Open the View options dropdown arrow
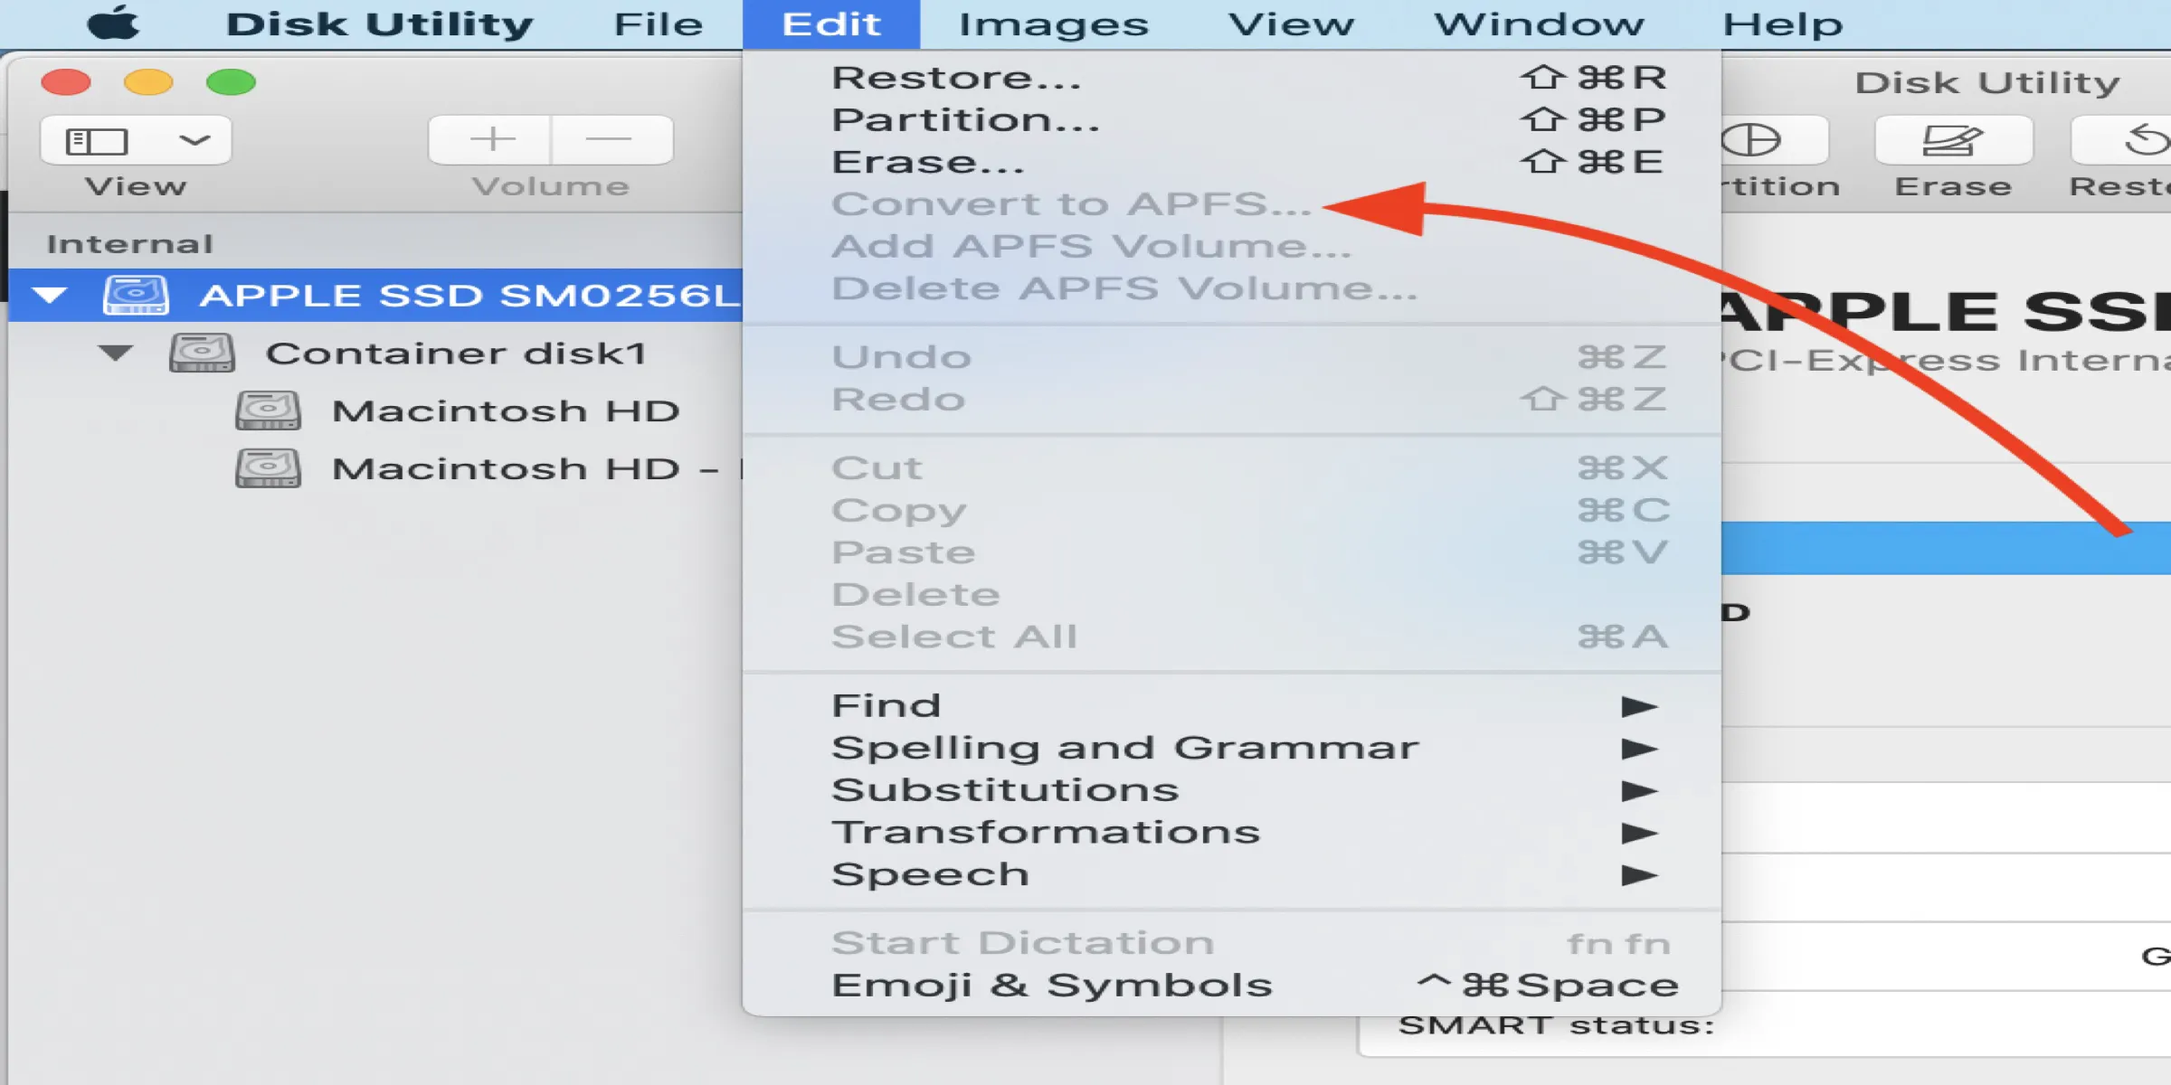Screen dimensions: 2171x1085 (x=194, y=139)
